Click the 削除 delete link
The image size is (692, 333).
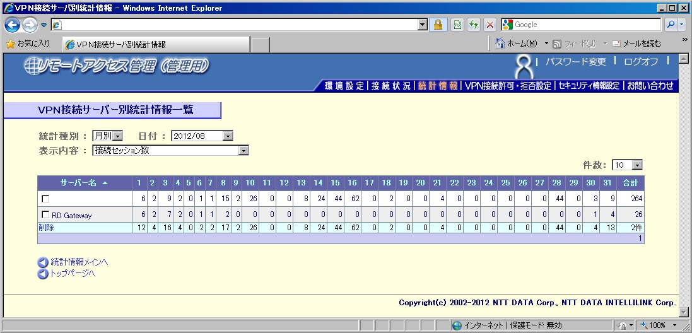pos(46,228)
